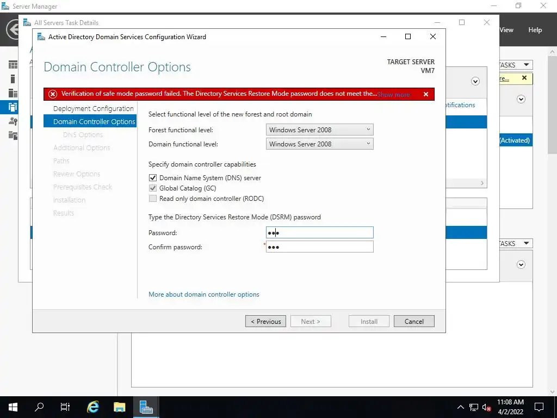Click Server Manager taskbar icon
The width and height of the screenshot is (557, 418).
146,407
